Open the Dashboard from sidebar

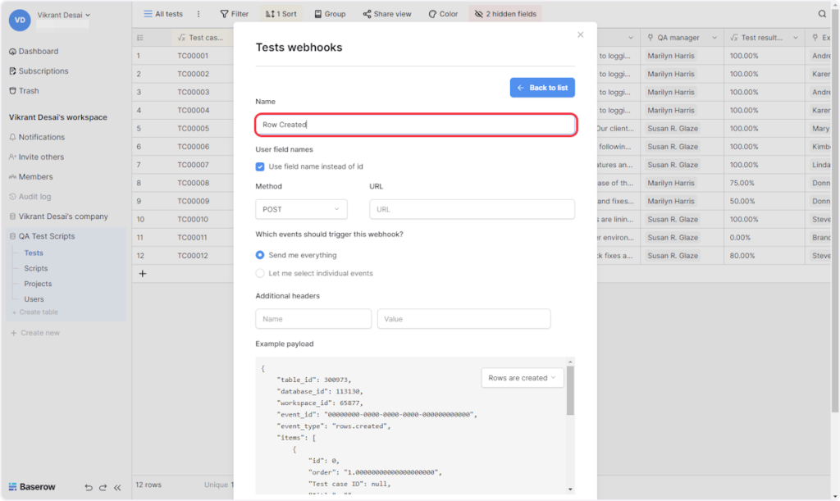click(38, 52)
